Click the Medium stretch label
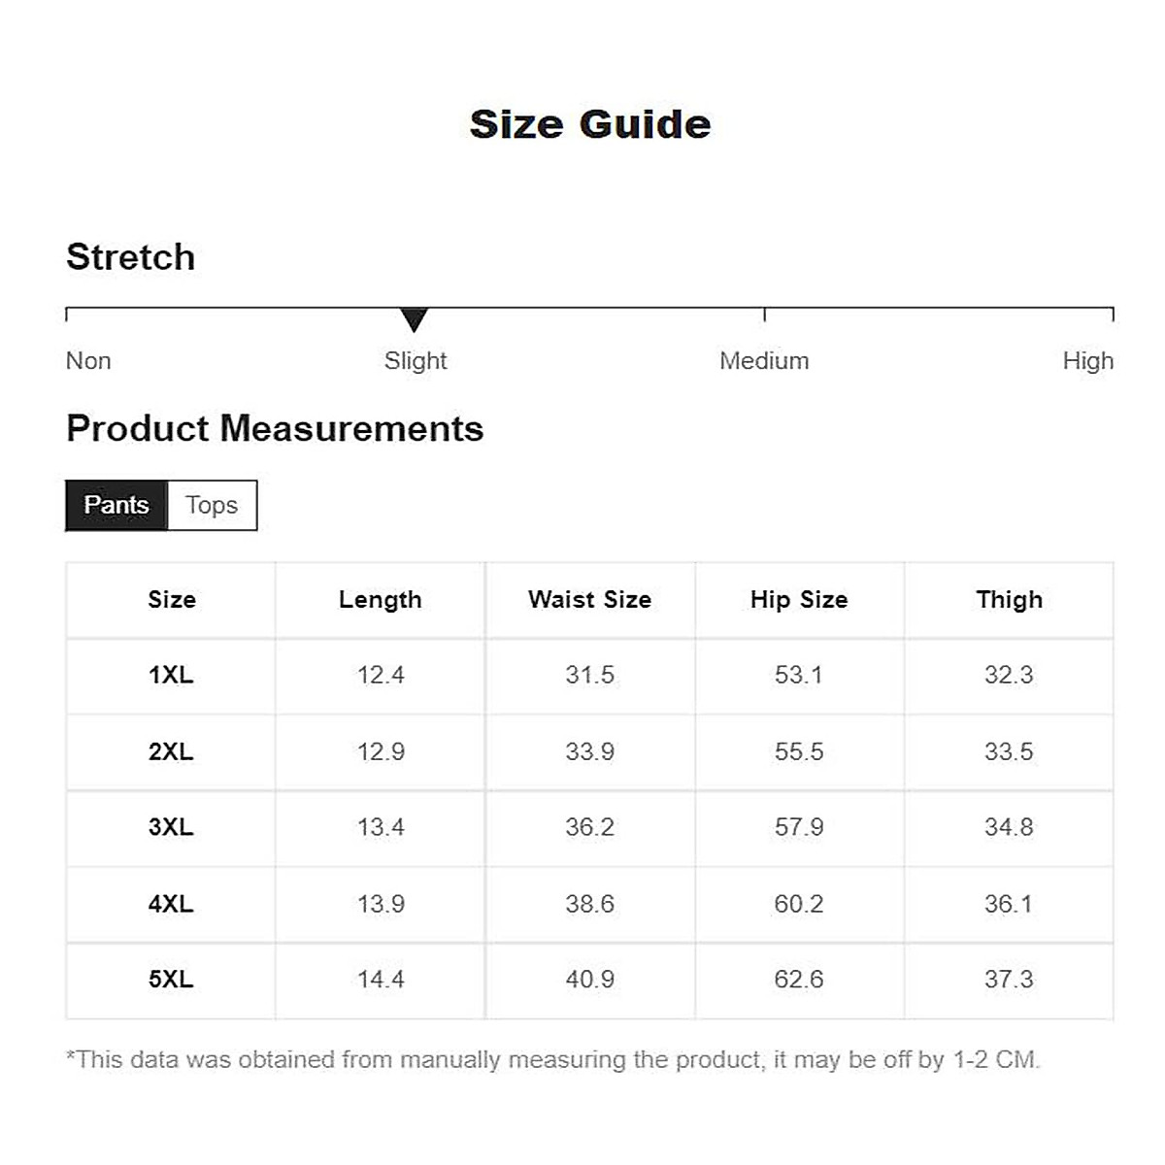Image resolution: width=1165 pixels, height=1165 pixels. pyautogui.click(x=764, y=361)
